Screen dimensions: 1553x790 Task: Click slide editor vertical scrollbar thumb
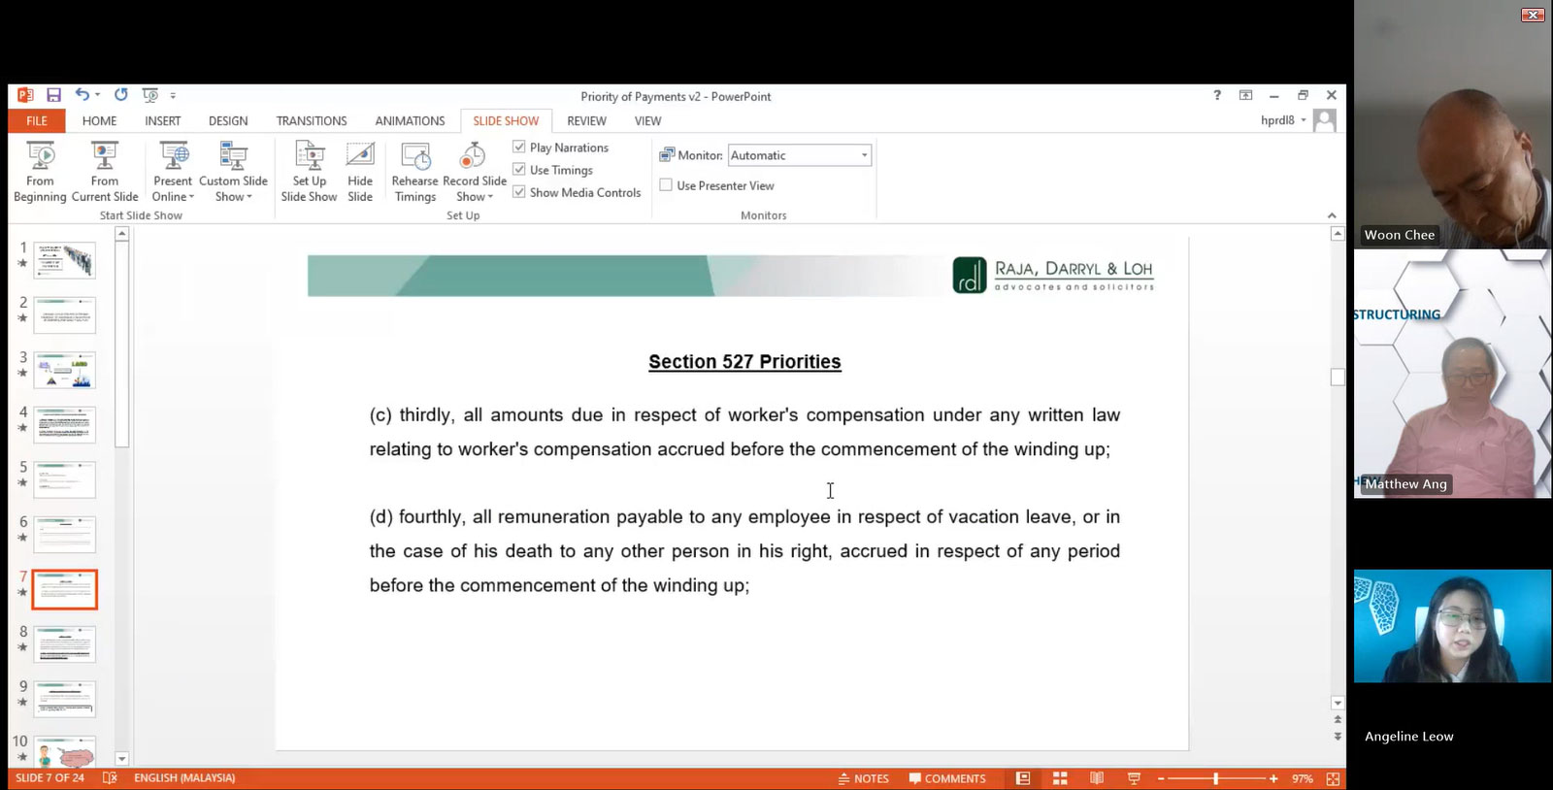pos(1338,377)
